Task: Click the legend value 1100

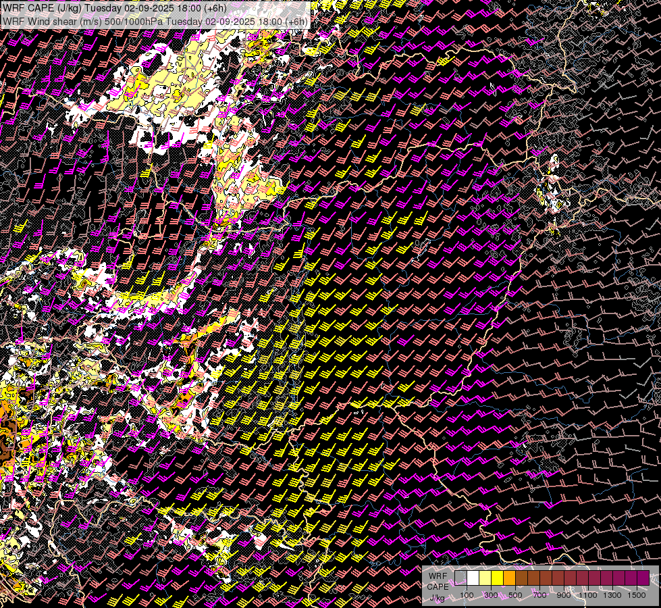Action: (x=587, y=595)
